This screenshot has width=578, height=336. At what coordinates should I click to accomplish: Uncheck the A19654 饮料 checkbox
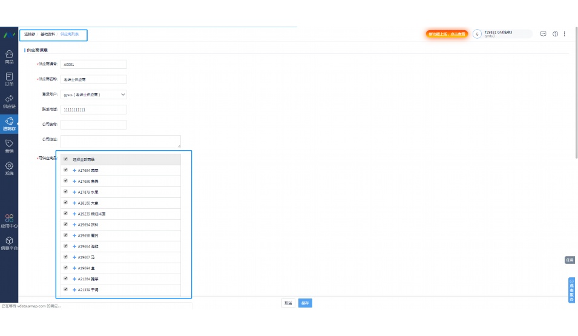pyautogui.click(x=65, y=224)
